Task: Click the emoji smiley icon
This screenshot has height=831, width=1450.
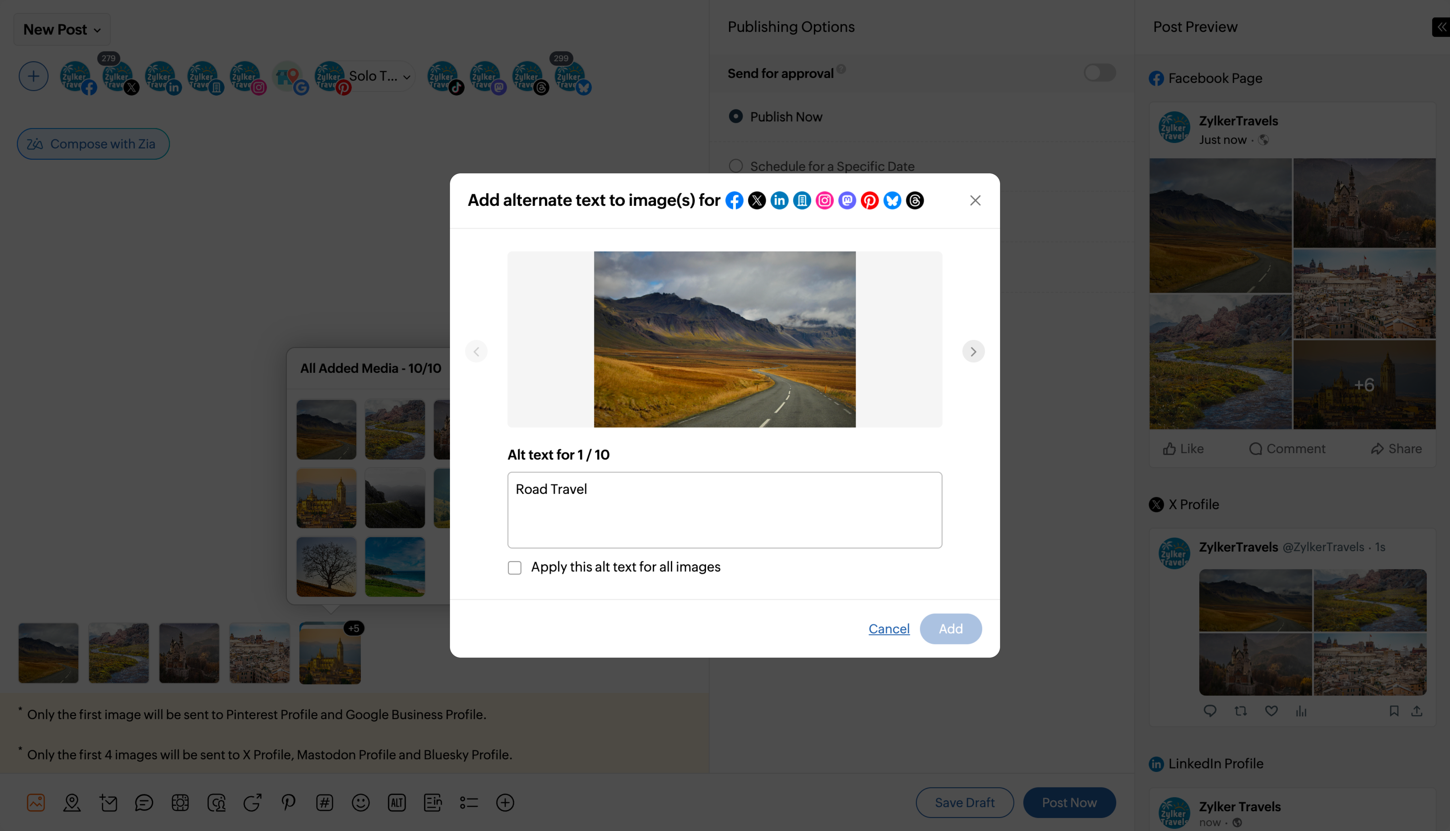Action: coord(361,803)
